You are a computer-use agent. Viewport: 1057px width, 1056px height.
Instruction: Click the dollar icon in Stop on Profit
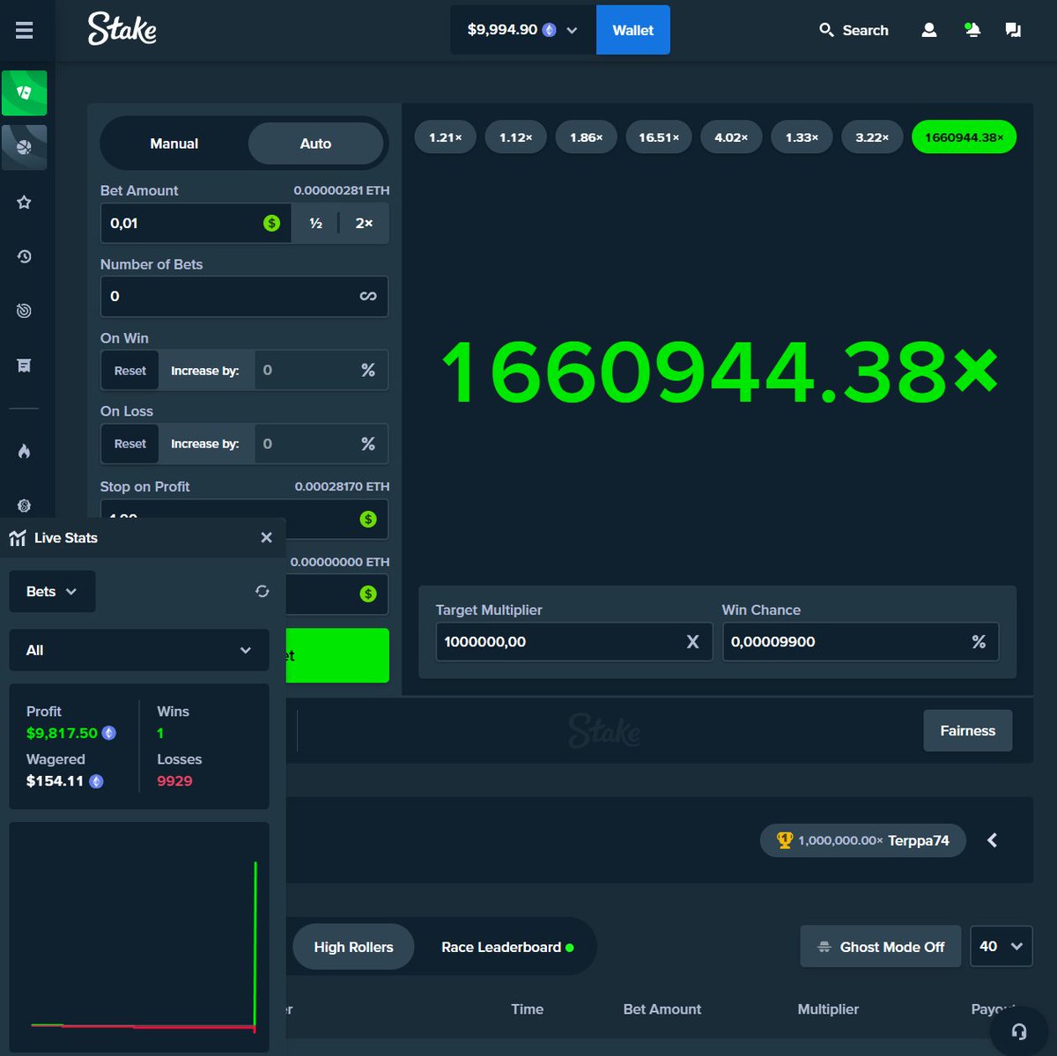click(x=368, y=520)
